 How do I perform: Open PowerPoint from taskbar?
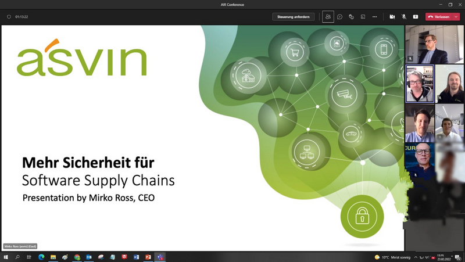tap(148, 257)
